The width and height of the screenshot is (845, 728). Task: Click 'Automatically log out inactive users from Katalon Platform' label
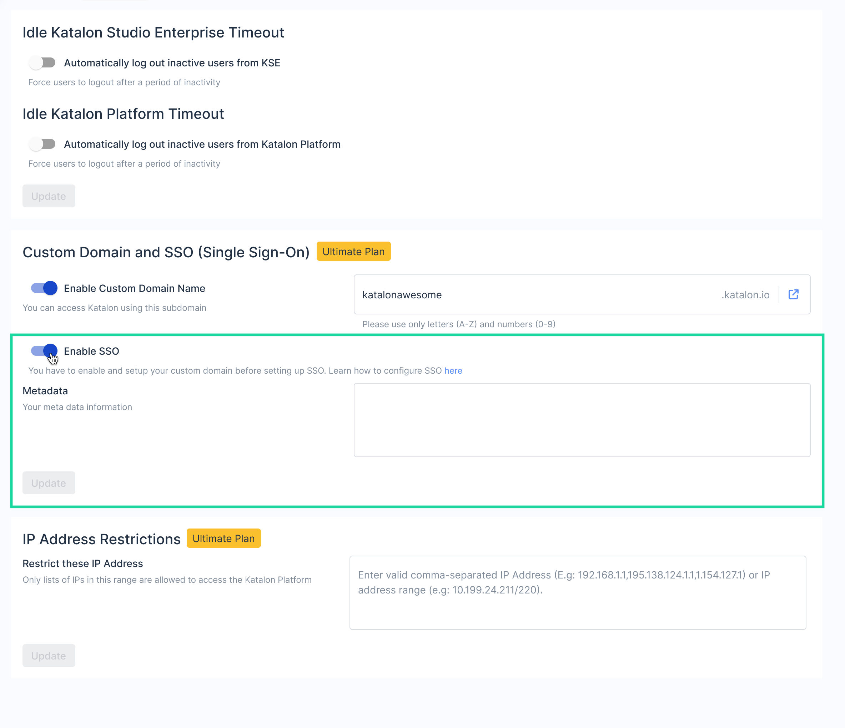click(x=202, y=144)
